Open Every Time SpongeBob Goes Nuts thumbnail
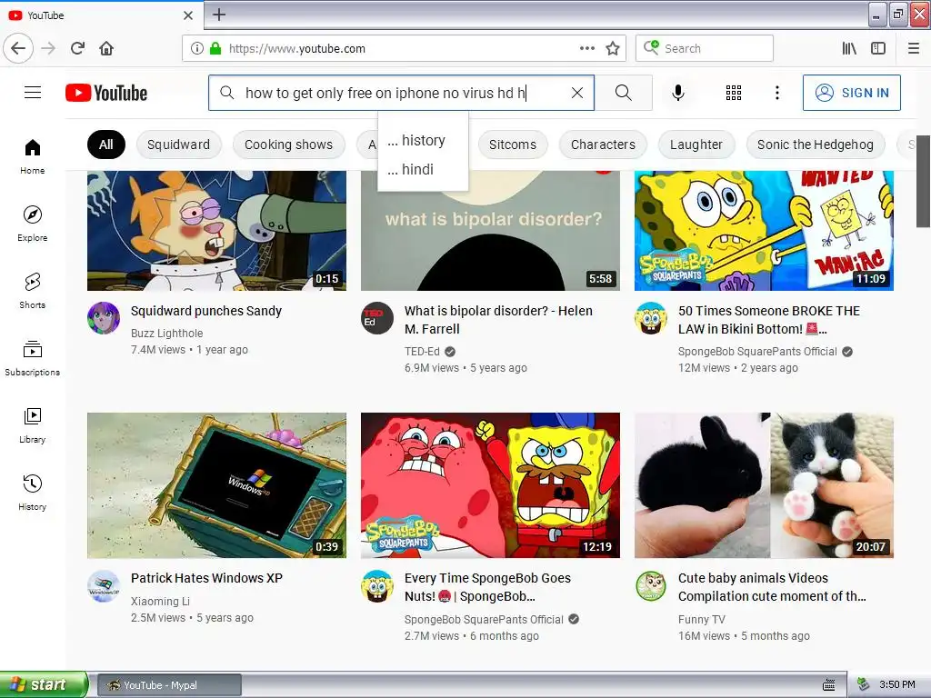Screen dimensions: 931x698 coord(490,485)
